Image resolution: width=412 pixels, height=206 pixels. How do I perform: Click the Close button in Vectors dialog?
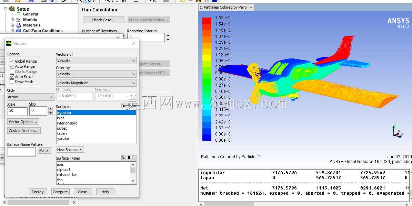pos(82,192)
